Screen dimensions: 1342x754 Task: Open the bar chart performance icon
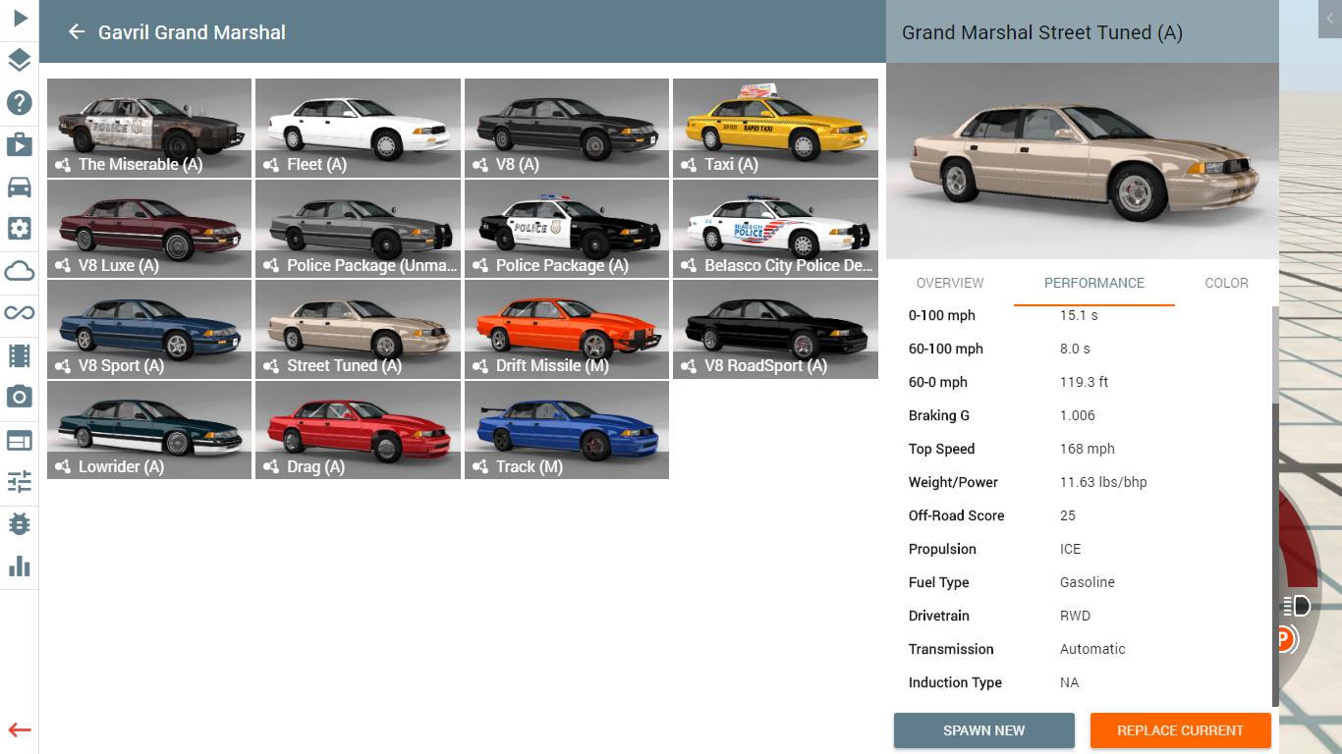[x=20, y=566]
